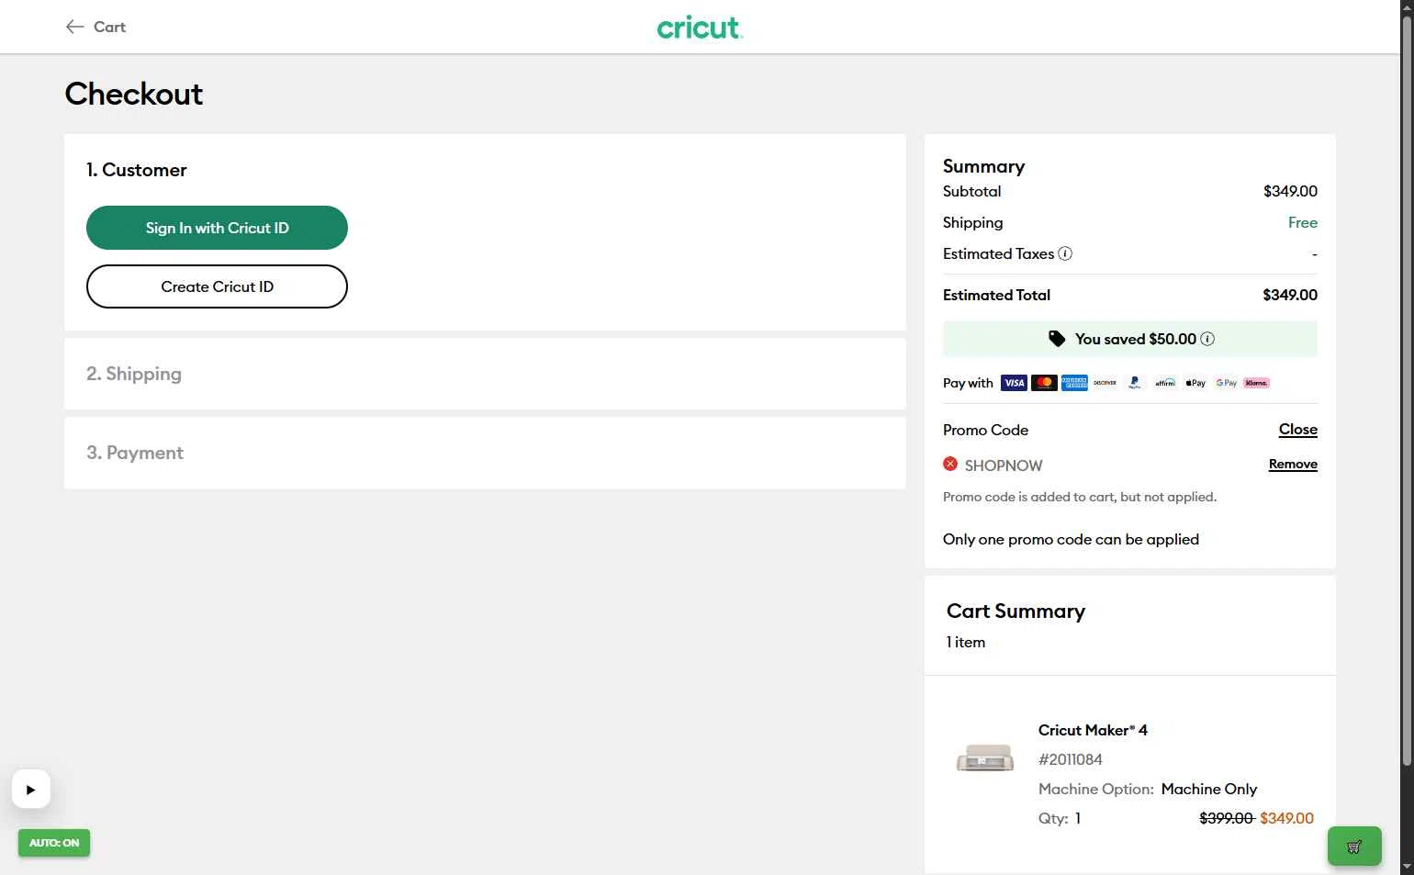
Task: Click the #2011084 item number
Action: click(x=1071, y=759)
